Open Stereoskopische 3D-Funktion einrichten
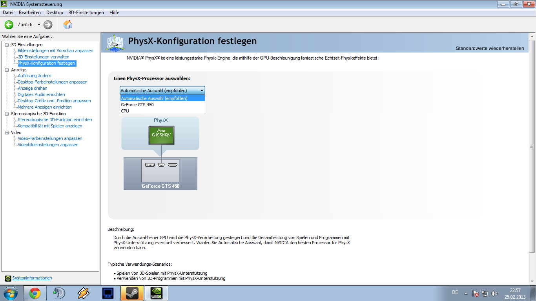Screen dimensions: 536x301 pos(55,120)
